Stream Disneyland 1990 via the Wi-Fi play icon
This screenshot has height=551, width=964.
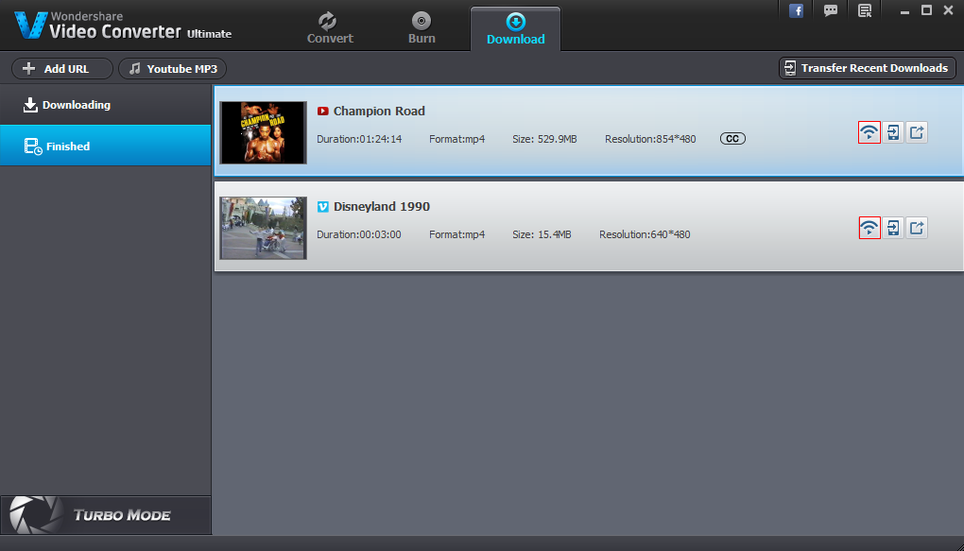869,228
